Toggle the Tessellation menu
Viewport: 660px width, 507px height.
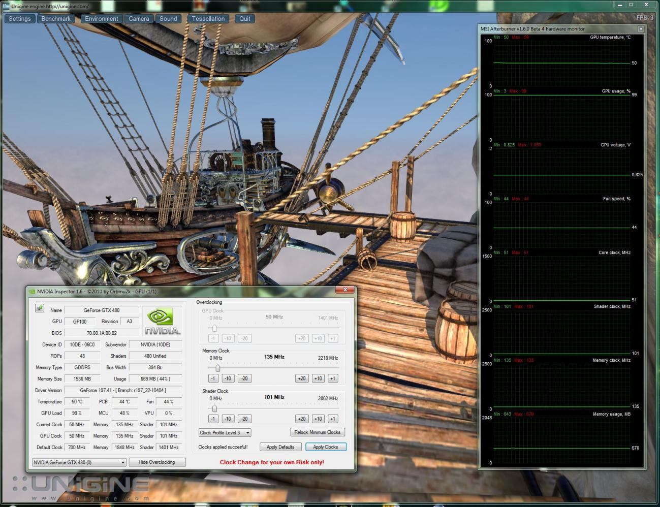pyautogui.click(x=208, y=19)
